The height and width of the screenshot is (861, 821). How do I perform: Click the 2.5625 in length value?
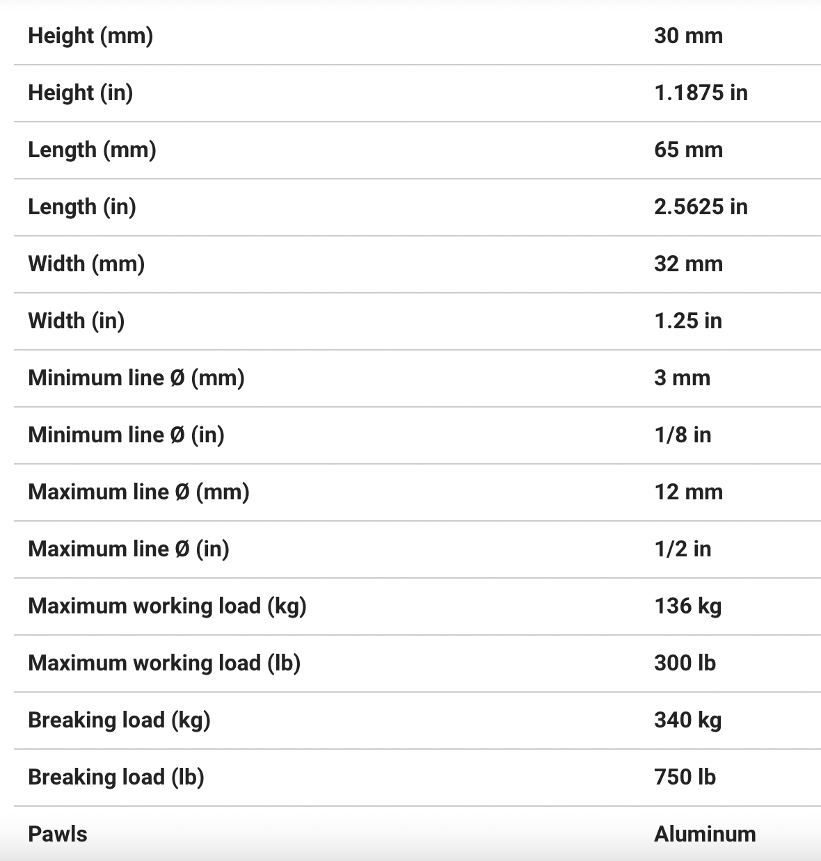coord(701,207)
